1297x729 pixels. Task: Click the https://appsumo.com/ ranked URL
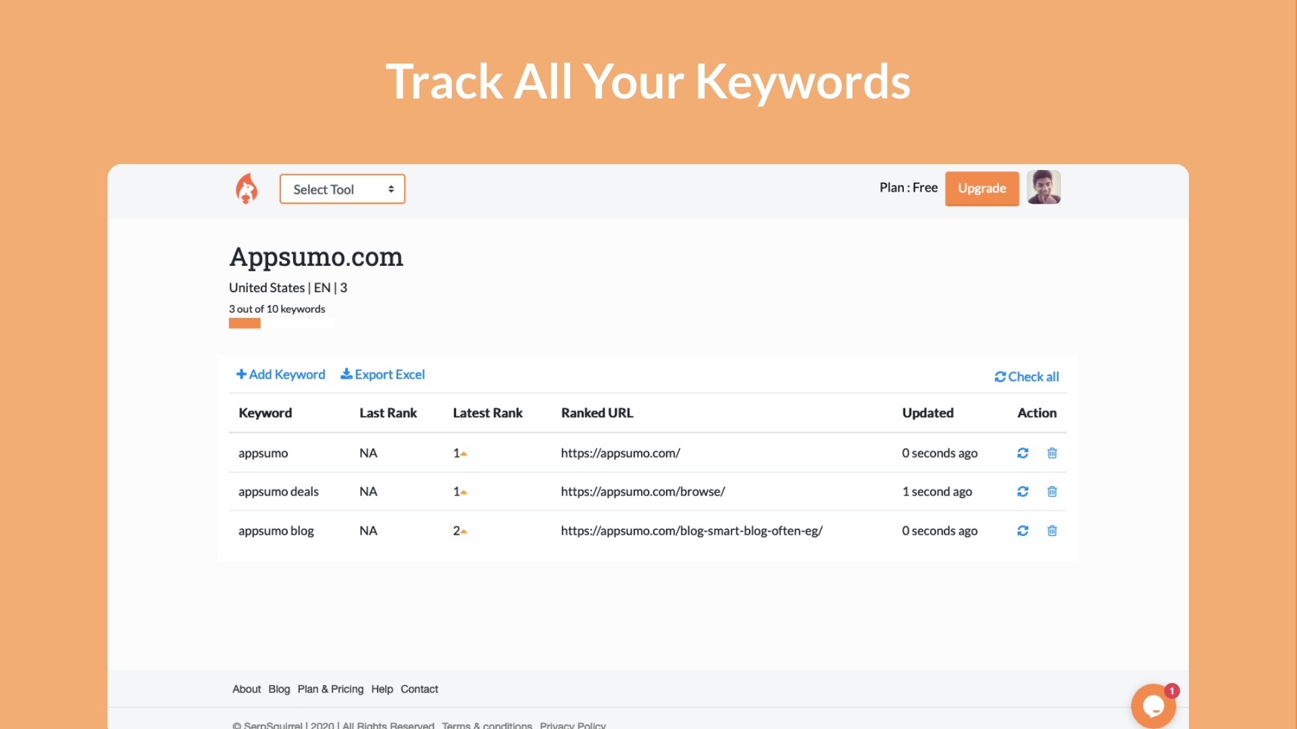coord(620,453)
